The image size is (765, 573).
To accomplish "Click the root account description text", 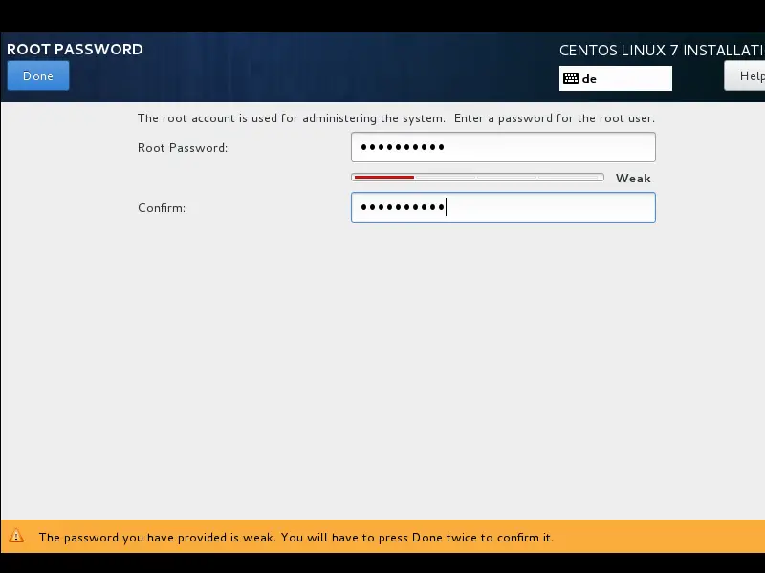I will tap(396, 118).
